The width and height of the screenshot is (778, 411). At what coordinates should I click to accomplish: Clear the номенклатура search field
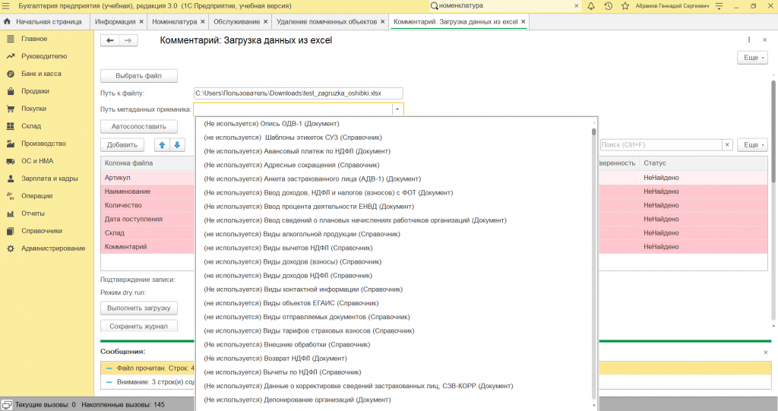576,6
